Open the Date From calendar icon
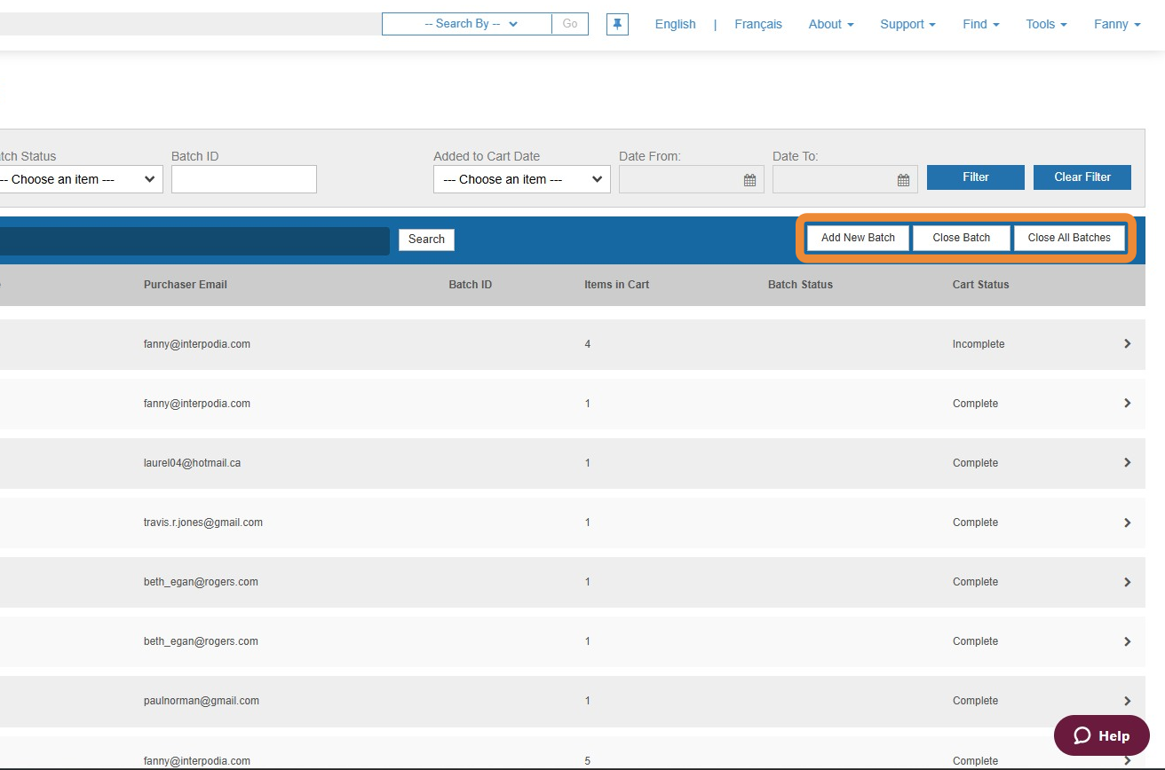The height and width of the screenshot is (770, 1165). (749, 180)
